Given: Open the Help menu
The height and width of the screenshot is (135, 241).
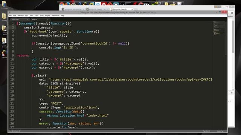Looking at the screenshot, I should click(63, 16).
